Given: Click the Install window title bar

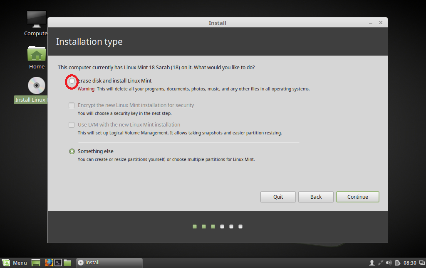Looking at the screenshot, I should [x=217, y=23].
